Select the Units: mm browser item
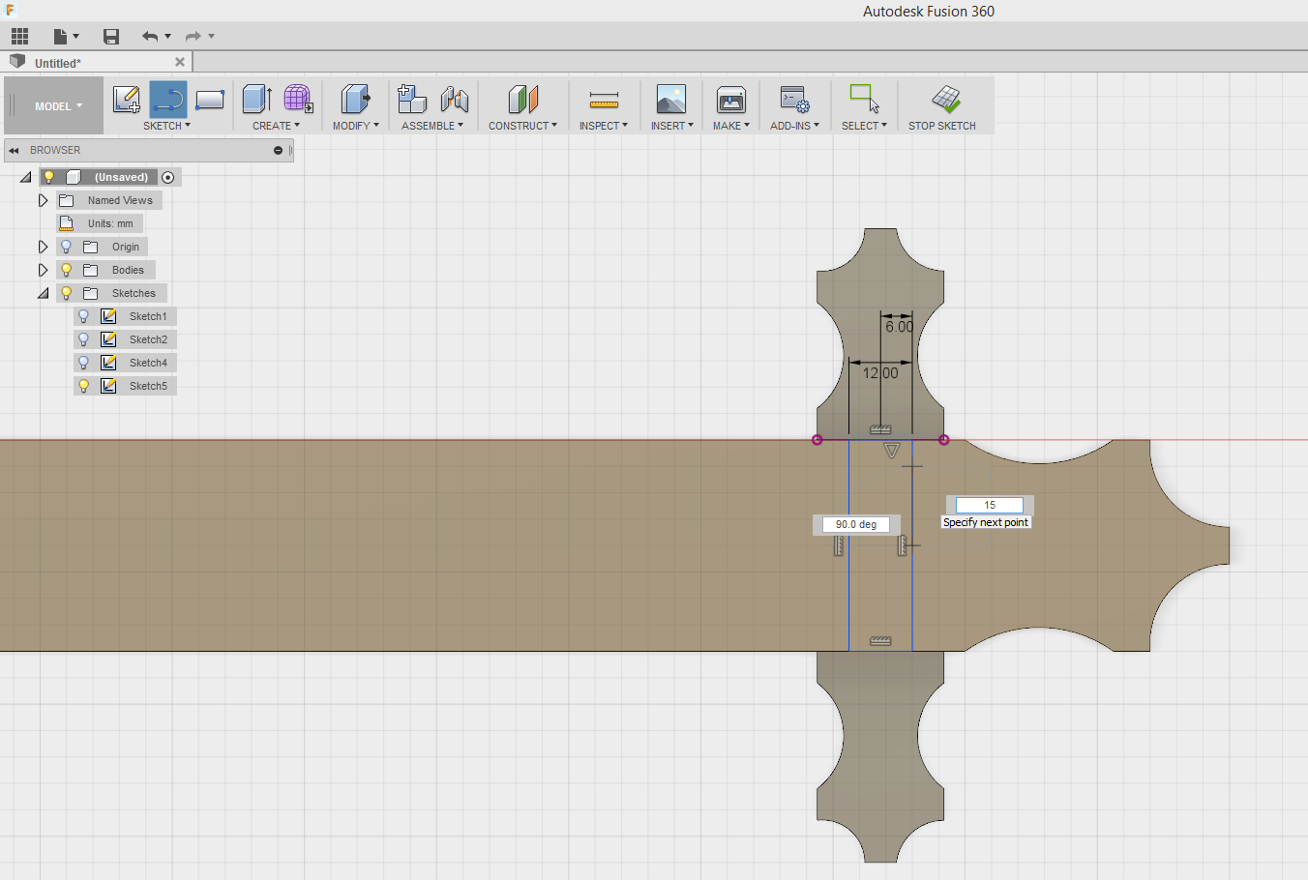 pyautogui.click(x=100, y=223)
